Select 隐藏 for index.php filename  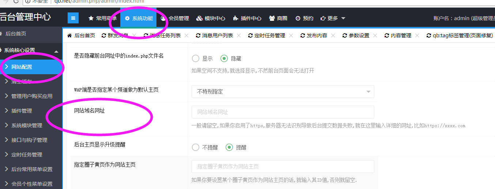tap(224, 58)
